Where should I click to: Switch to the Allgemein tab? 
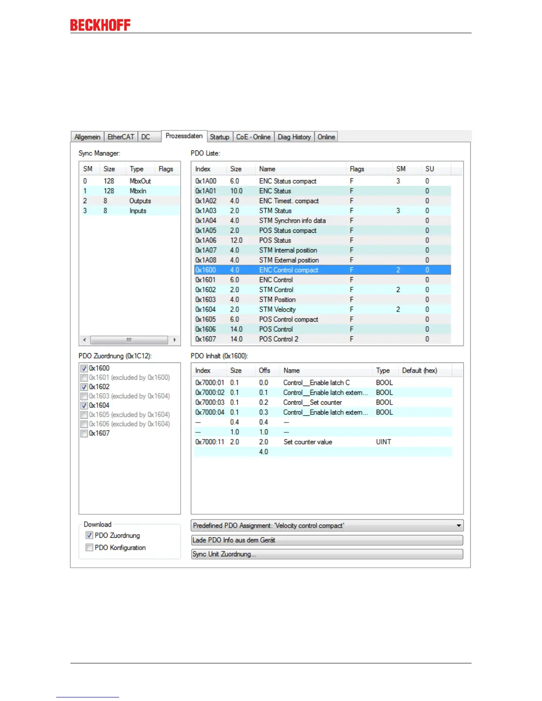pos(87,137)
